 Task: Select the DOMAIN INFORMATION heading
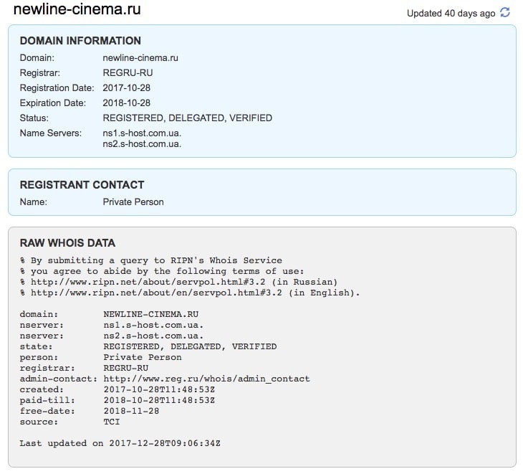pos(80,41)
